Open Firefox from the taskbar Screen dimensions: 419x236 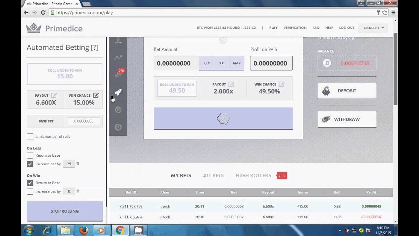click(83, 230)
